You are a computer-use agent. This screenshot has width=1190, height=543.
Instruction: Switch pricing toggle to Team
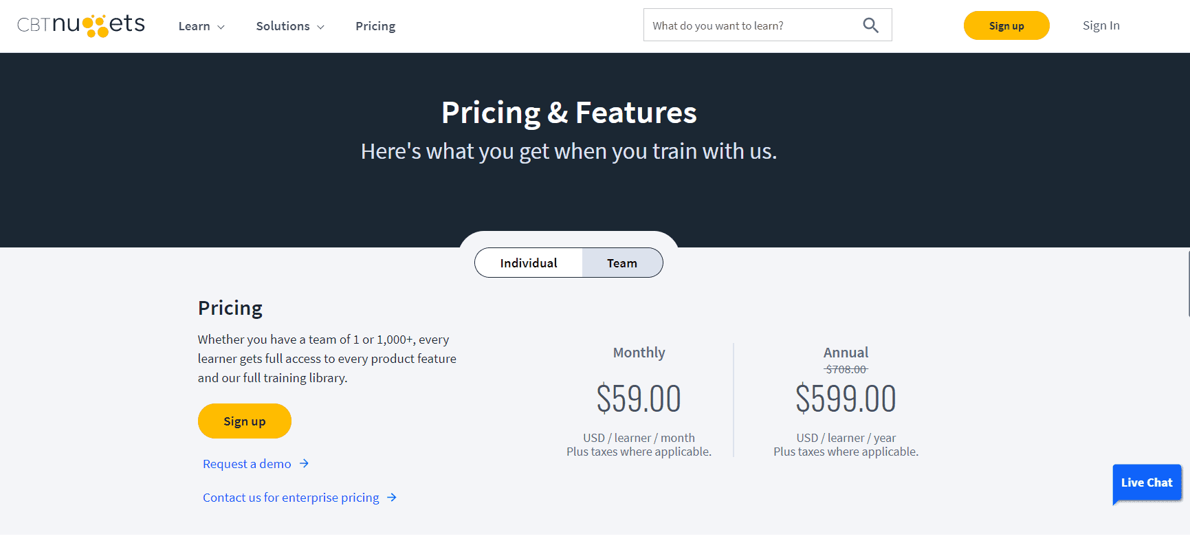point(622,263)
